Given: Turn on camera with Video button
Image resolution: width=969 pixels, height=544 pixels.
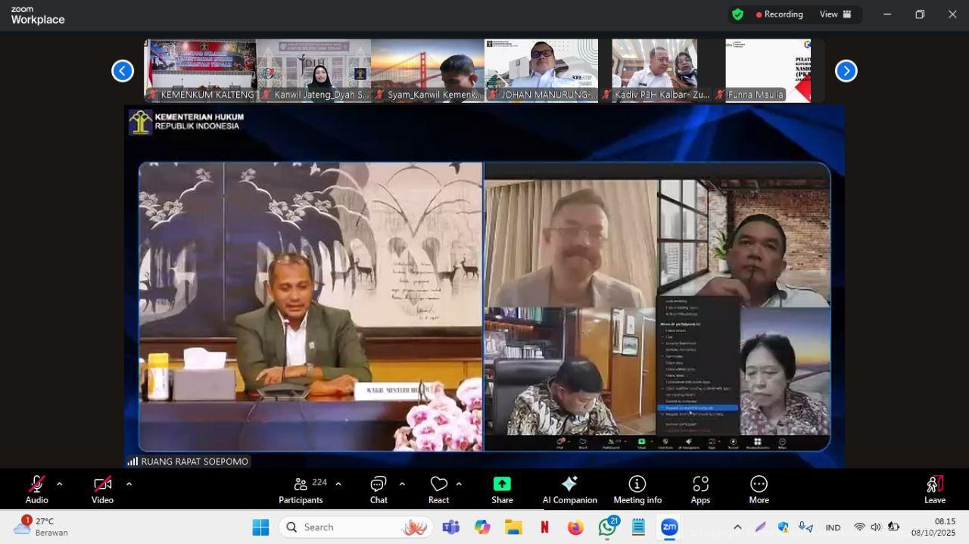Looking at the screenshot, I should [x=102, y=490].
